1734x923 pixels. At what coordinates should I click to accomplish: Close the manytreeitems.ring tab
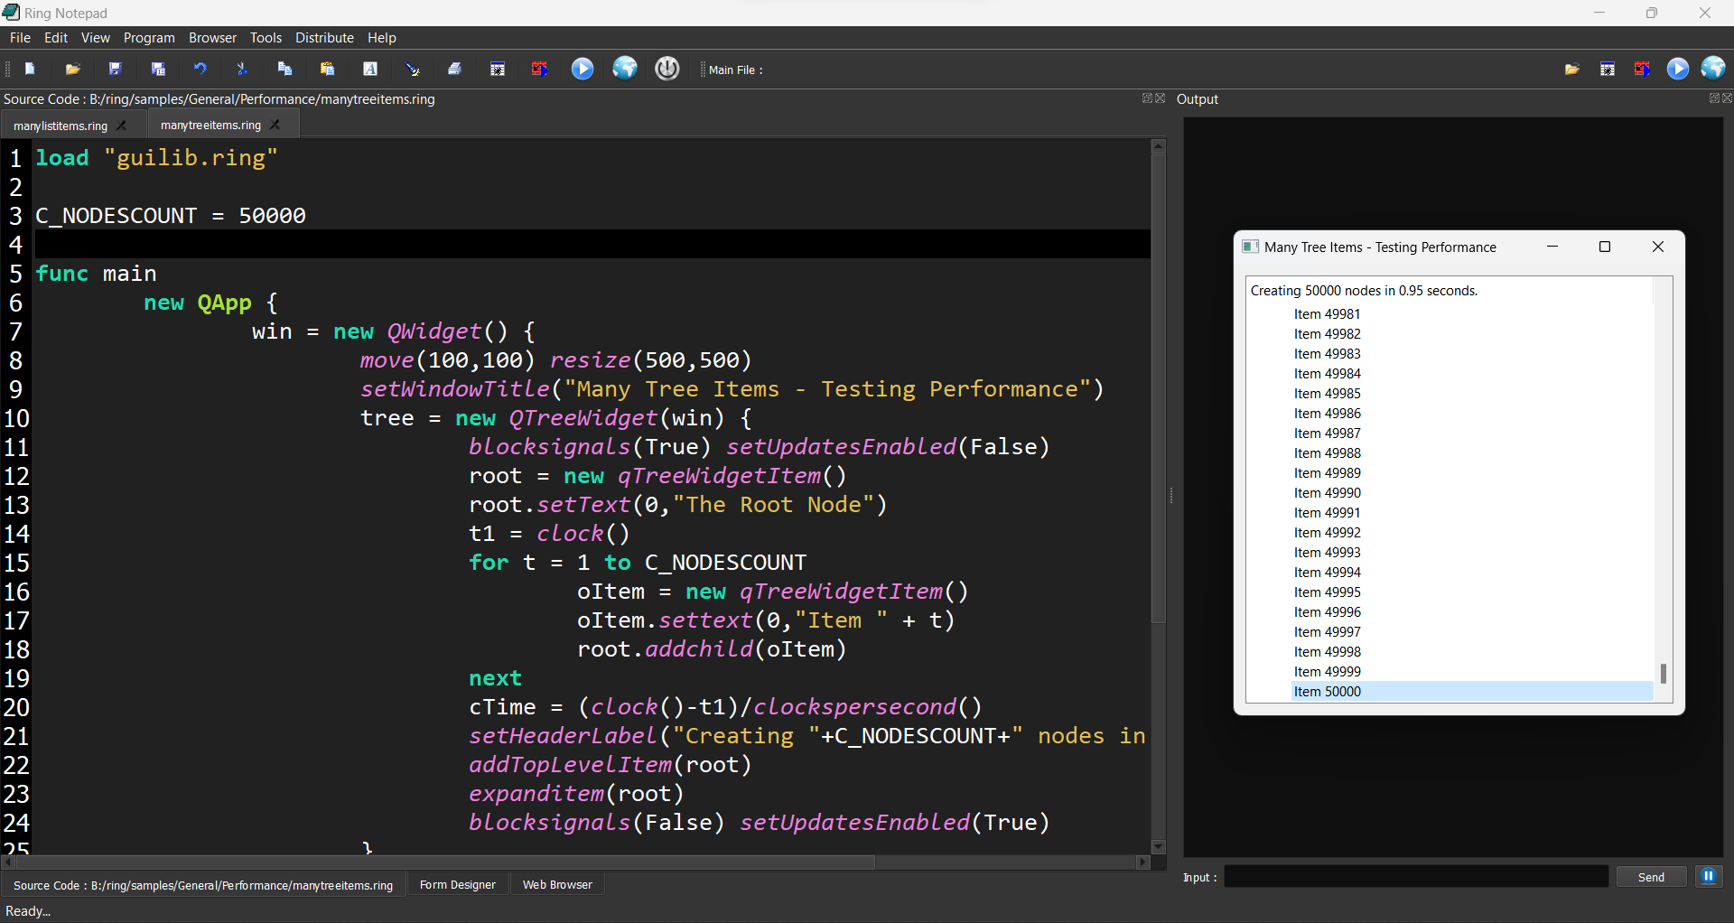point(275,125)
